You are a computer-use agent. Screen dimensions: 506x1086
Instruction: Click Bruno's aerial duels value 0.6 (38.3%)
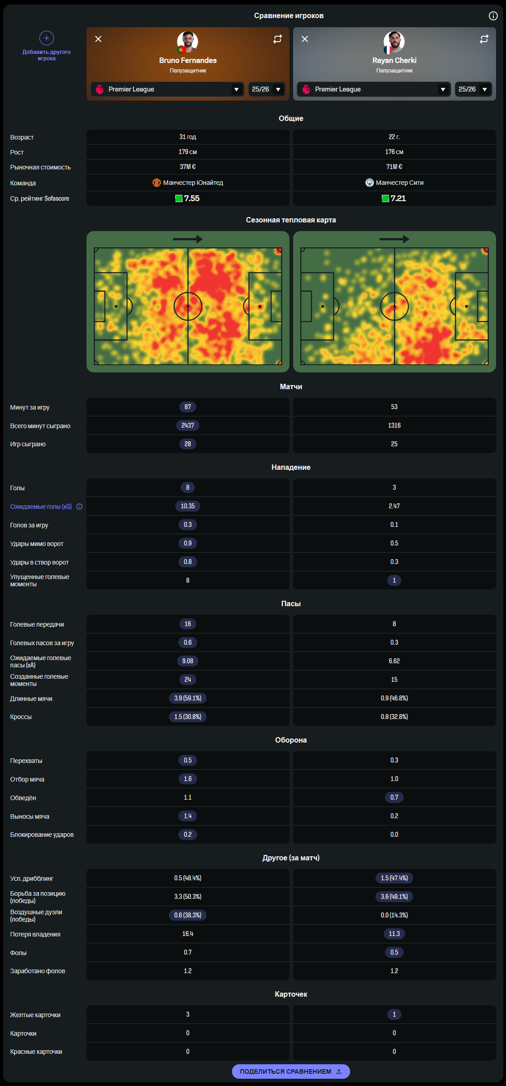click(x=188, y=915)
